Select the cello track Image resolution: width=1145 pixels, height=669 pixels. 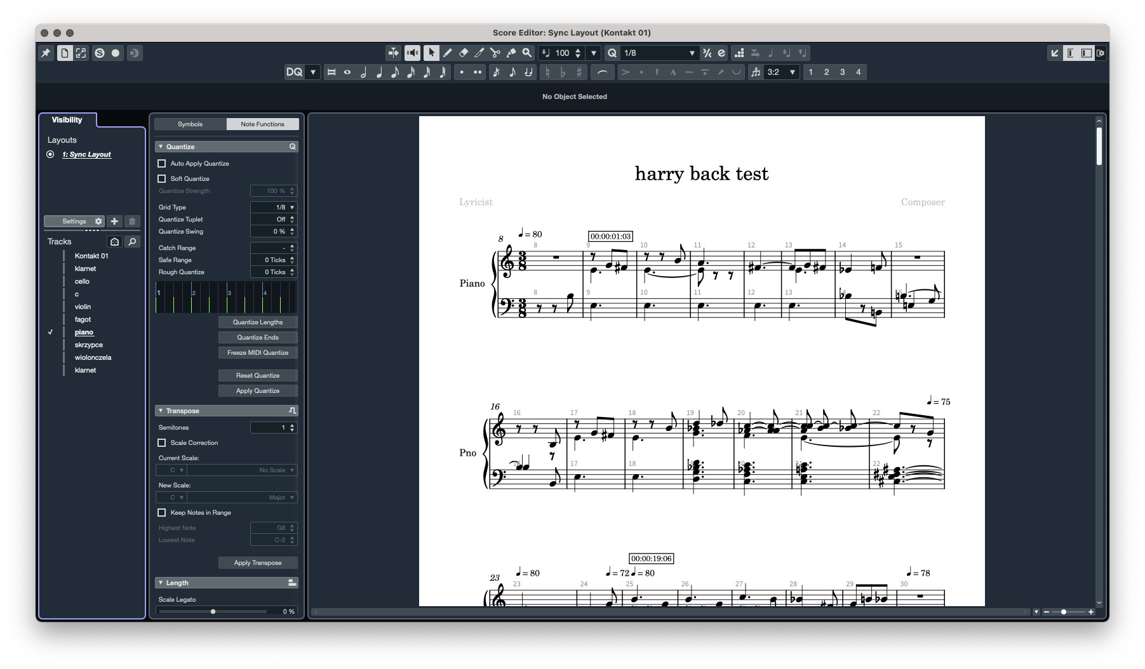[x=82, y=281]
